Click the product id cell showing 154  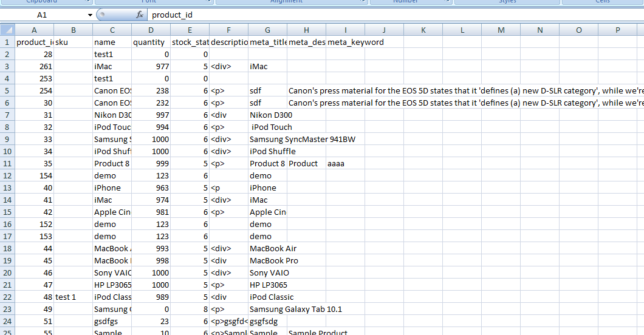click(34, 175)
